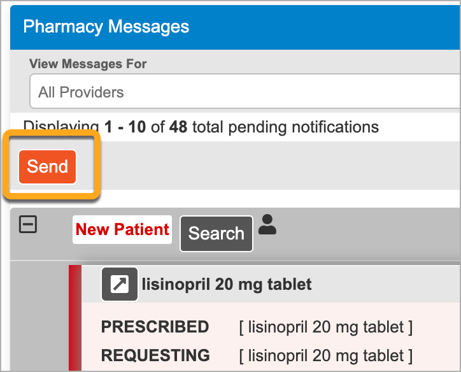The image size is (461, 372).
Task: Click the 1 - 10 displayed range text
Action: coord(125,127)
